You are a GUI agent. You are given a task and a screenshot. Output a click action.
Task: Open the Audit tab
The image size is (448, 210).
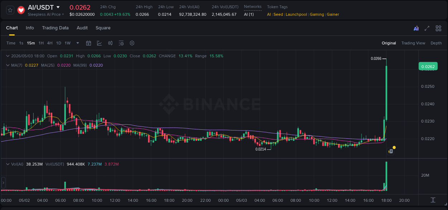click(x=82, y=28)
